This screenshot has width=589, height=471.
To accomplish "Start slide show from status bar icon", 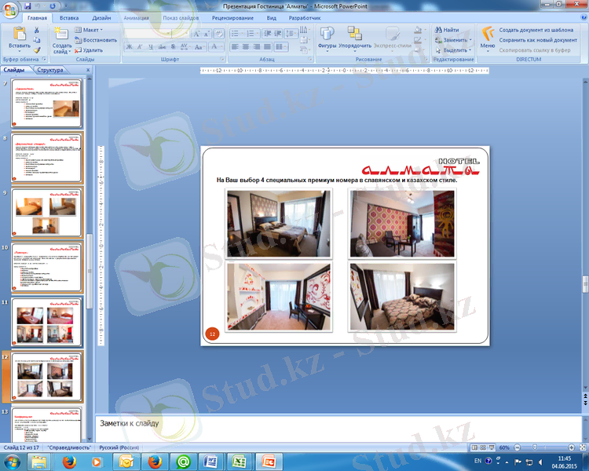I will tap(492, 447).
